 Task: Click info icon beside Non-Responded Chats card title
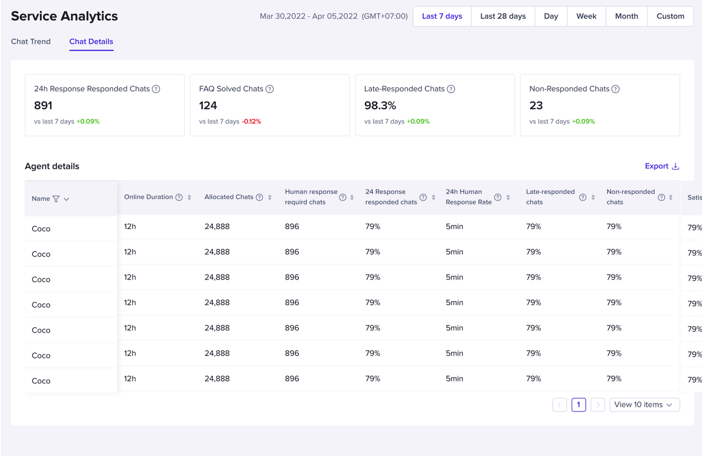click(x=615, y=89)
